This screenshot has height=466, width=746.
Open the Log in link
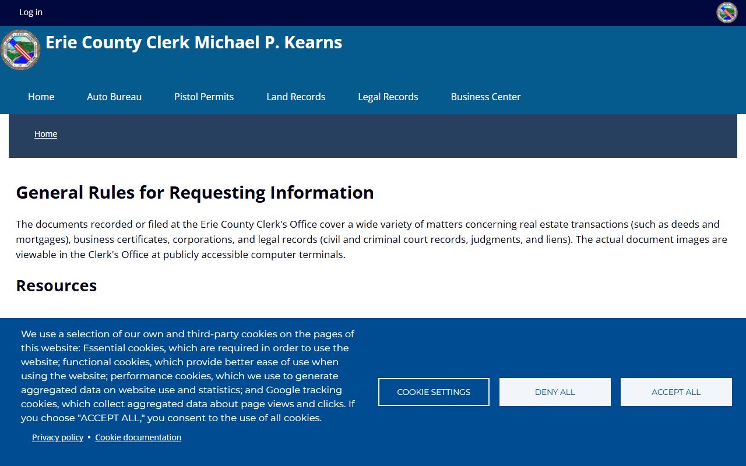tap(31, 12)
